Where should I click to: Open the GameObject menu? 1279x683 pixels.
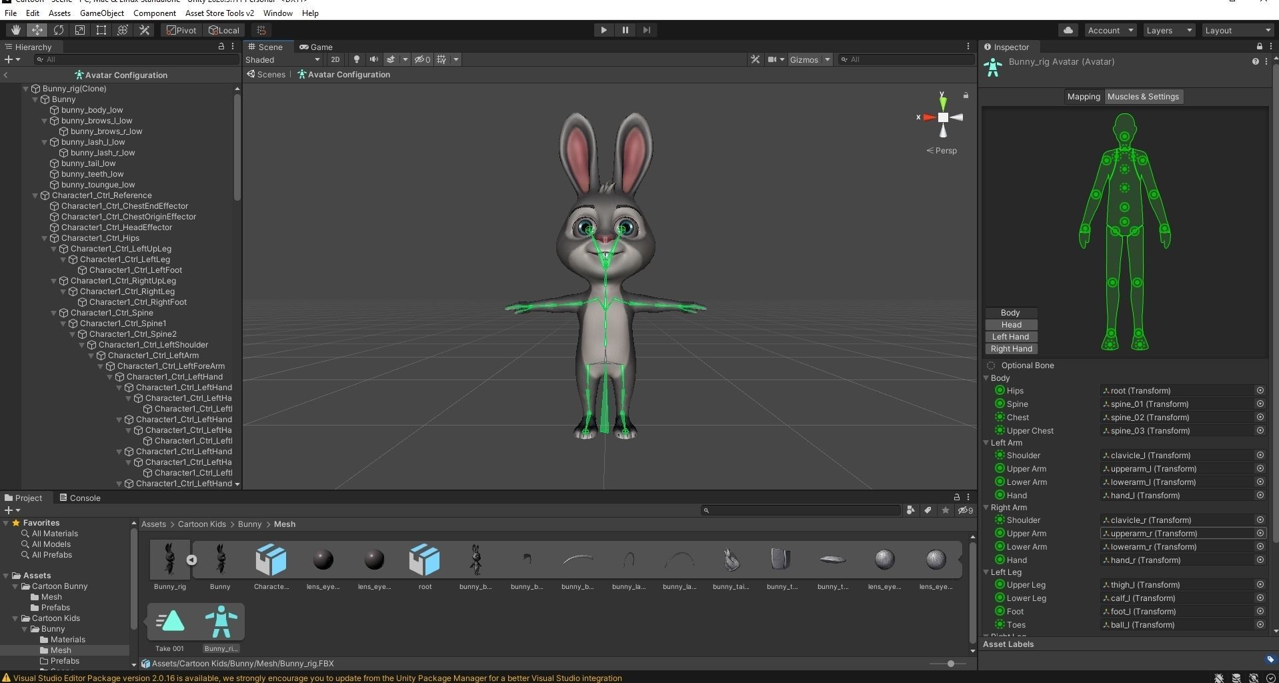(101, 13)
